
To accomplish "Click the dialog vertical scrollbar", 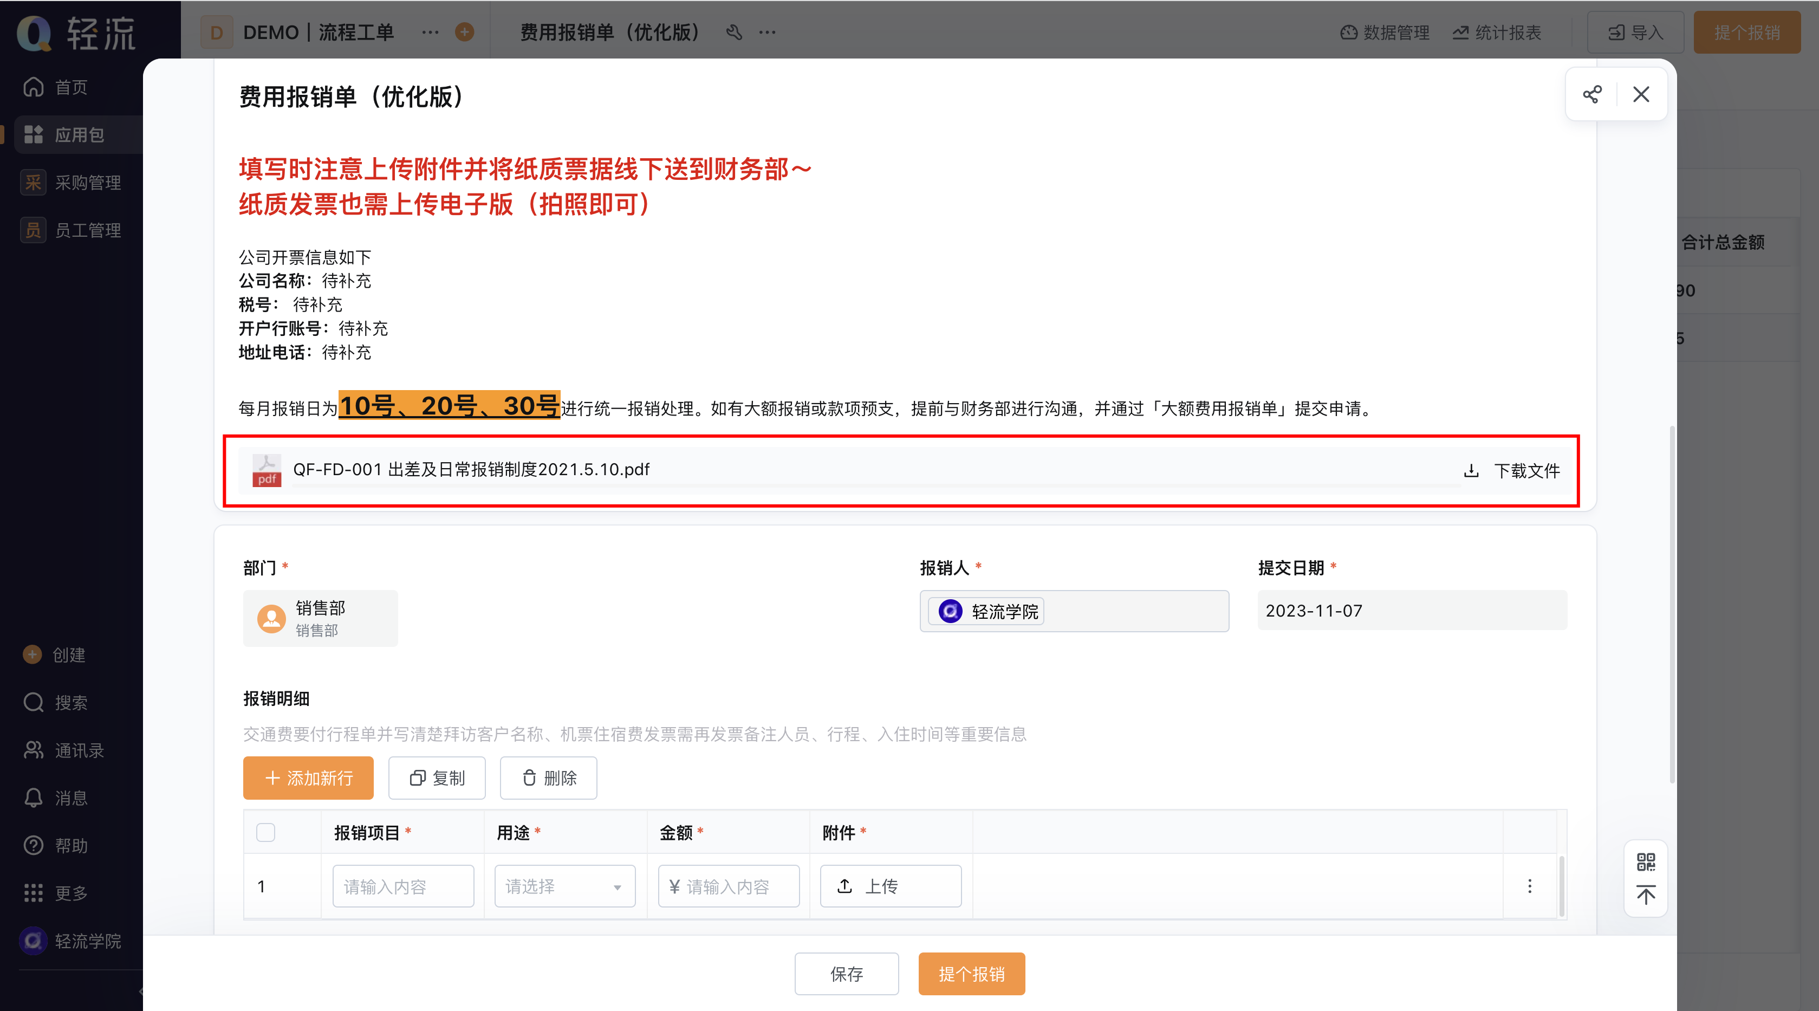I will click(1672, 604).
